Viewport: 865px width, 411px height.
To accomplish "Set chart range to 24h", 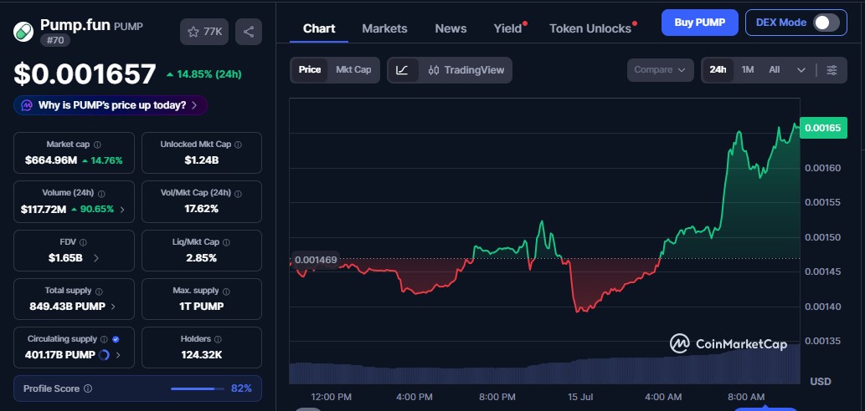I will (718, 70).
